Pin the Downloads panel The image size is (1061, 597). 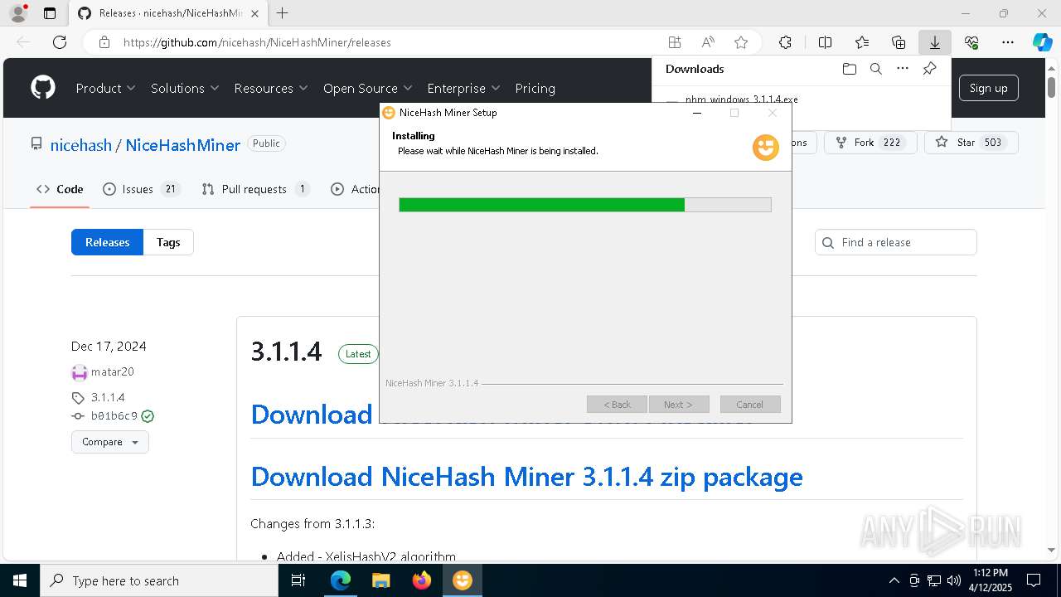point(929,69)
